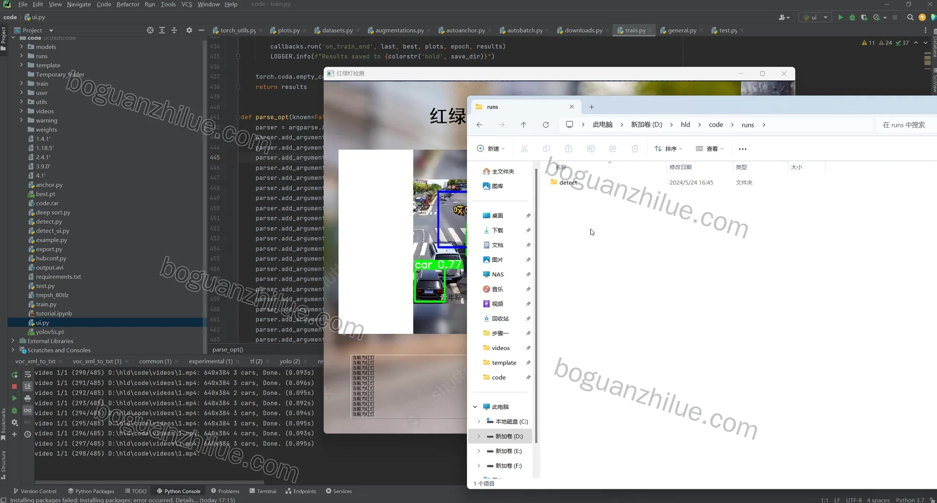Open the Problems tool window

click(225, 491)
